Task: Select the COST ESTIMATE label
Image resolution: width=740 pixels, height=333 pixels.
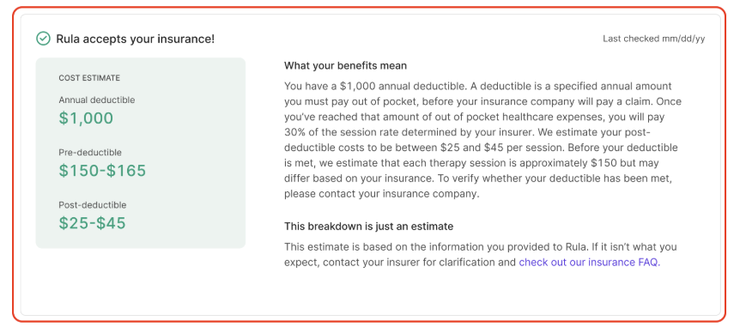Action: click(89, 78)
